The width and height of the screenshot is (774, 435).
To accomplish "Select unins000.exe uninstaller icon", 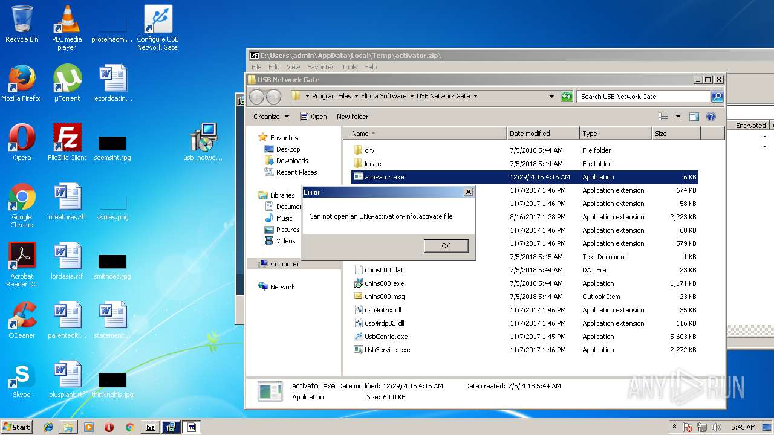I will coord(359,283).
